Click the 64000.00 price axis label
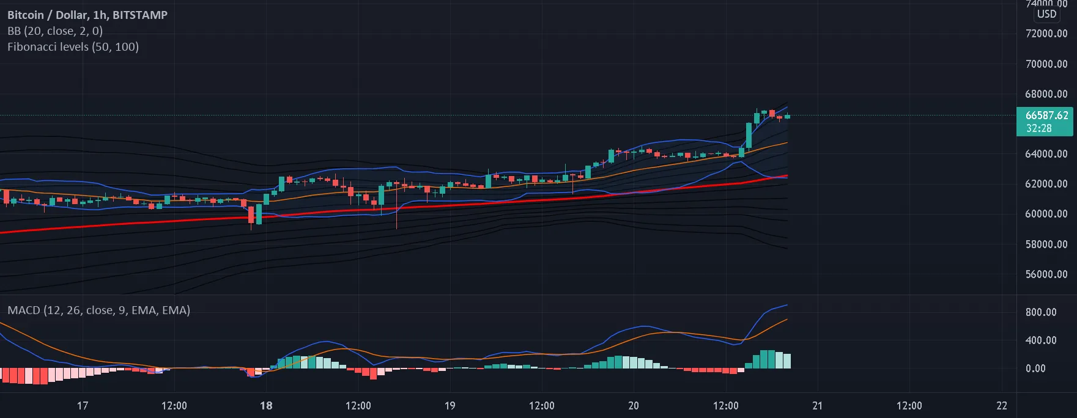Viewport: 1077px width, 418px height. (x=1046, y=153)
